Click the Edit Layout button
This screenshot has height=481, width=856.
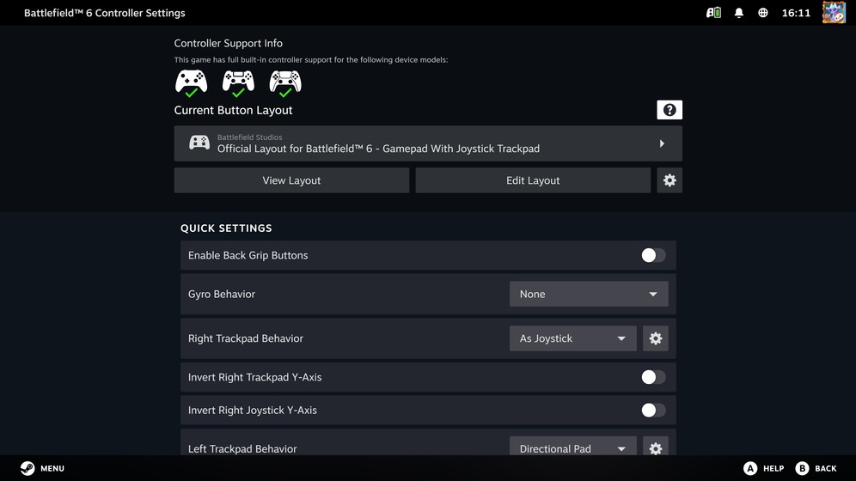pyautogui.click(x=533, y=180)
